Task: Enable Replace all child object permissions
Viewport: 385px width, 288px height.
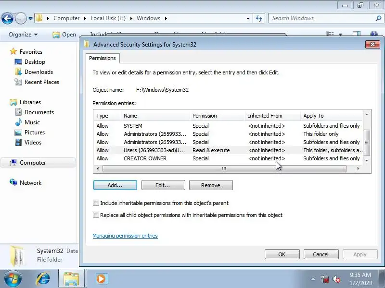Action: click(x=96, y=215)
